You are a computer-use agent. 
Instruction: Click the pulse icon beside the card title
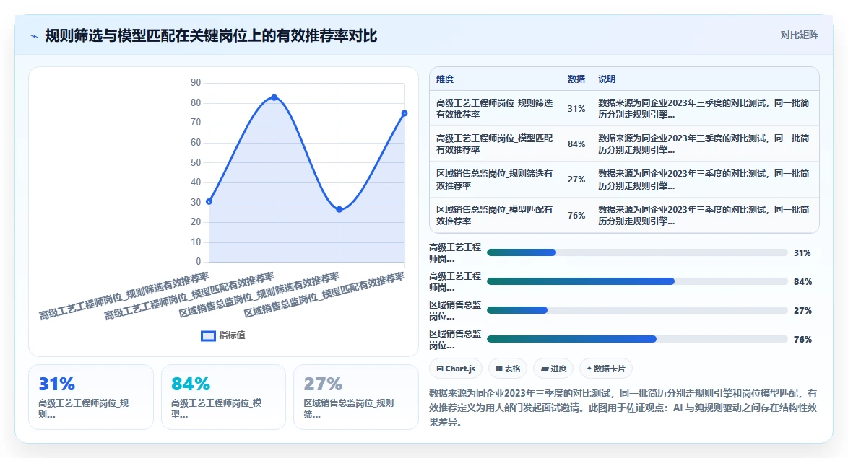[x=35, y=36]
